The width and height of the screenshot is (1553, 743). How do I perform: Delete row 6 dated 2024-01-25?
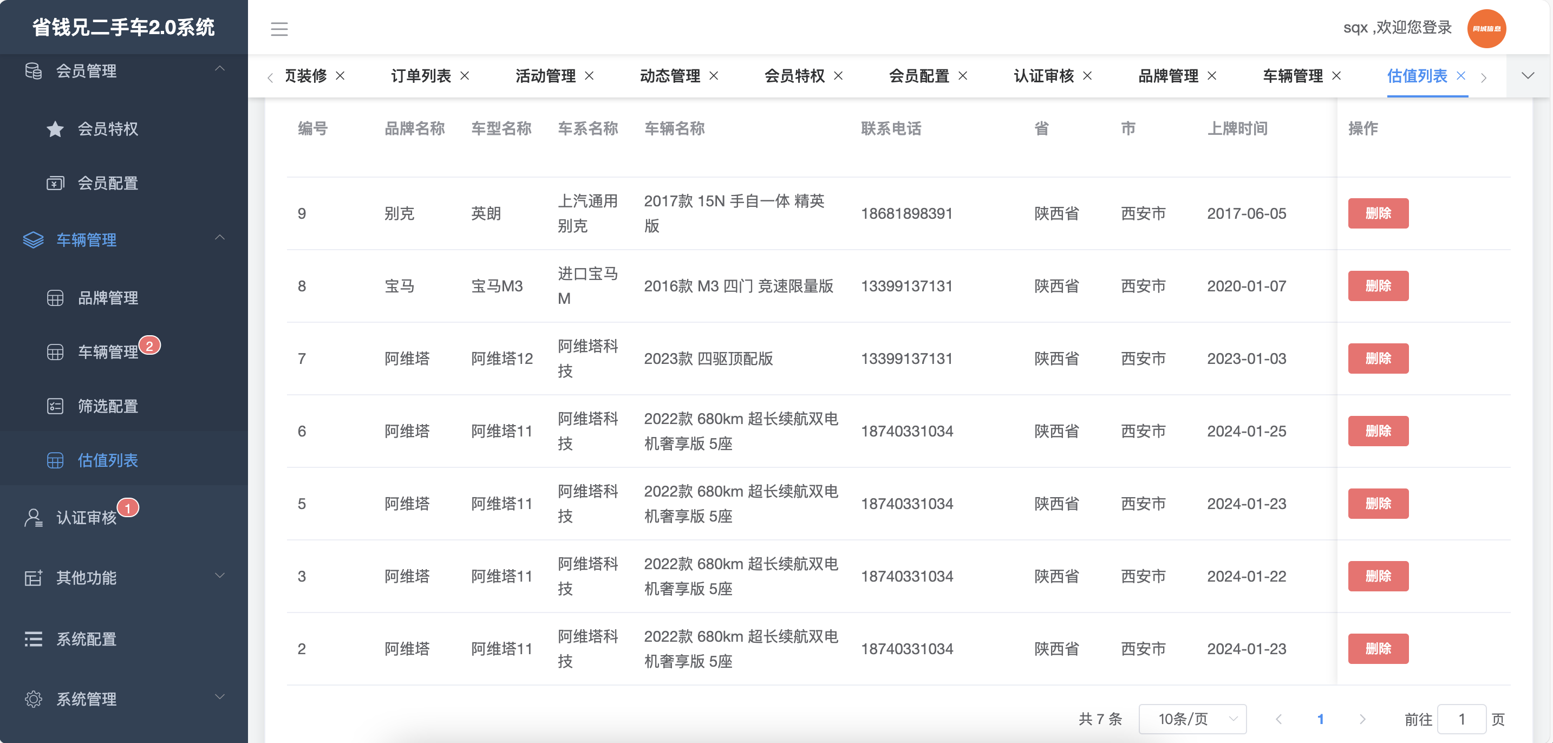1378,431
